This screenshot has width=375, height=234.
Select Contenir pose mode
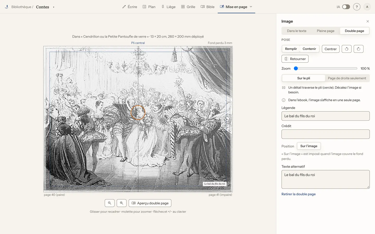(309, 49)
